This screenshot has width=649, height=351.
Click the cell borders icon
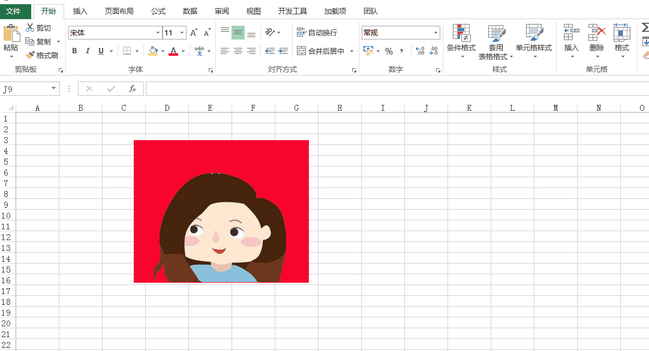[127, 51]
